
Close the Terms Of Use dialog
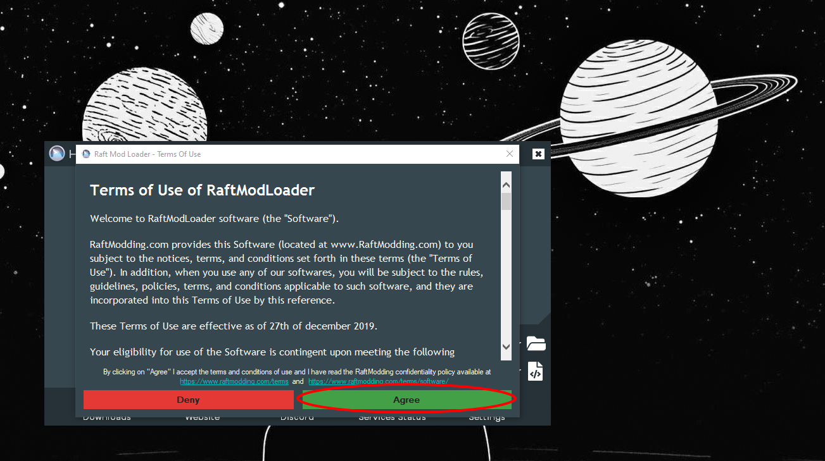point(510,154)
